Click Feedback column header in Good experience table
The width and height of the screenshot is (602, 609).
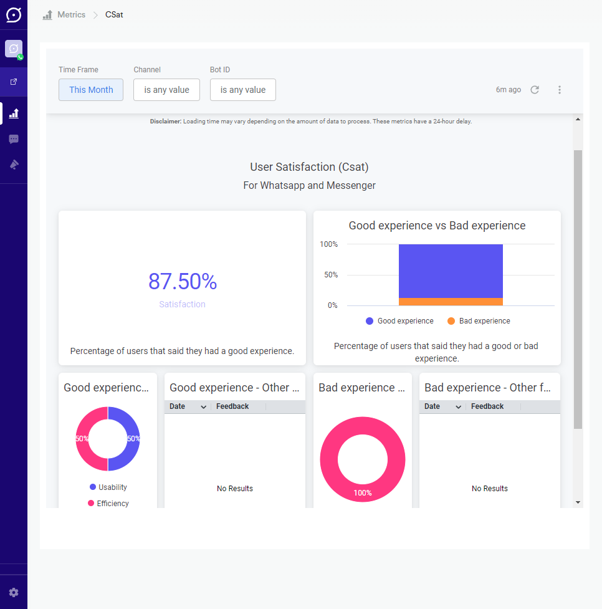coord(232,406)
